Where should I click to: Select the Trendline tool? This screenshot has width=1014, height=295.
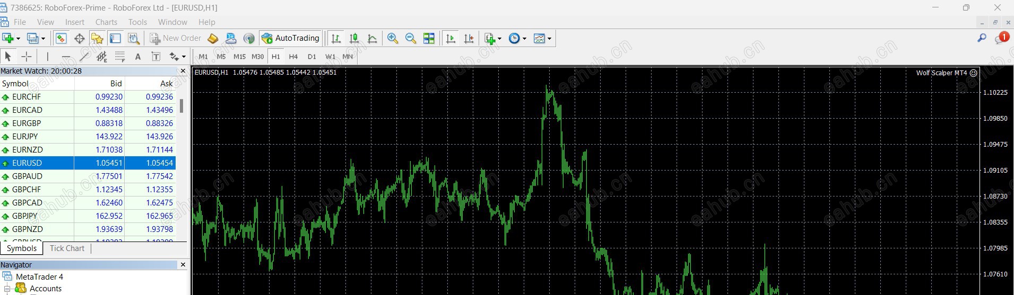(x=84, y=56)
